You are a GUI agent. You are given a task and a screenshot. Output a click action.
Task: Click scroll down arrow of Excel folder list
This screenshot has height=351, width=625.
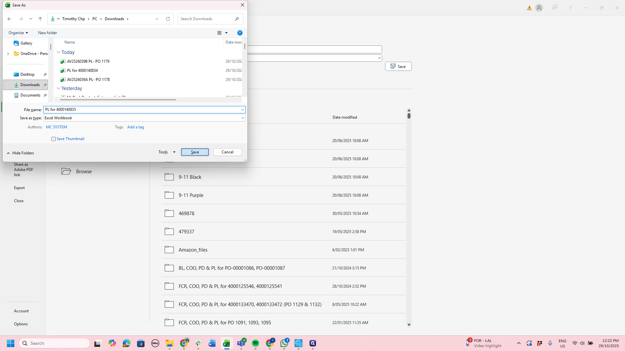(409, 325)
